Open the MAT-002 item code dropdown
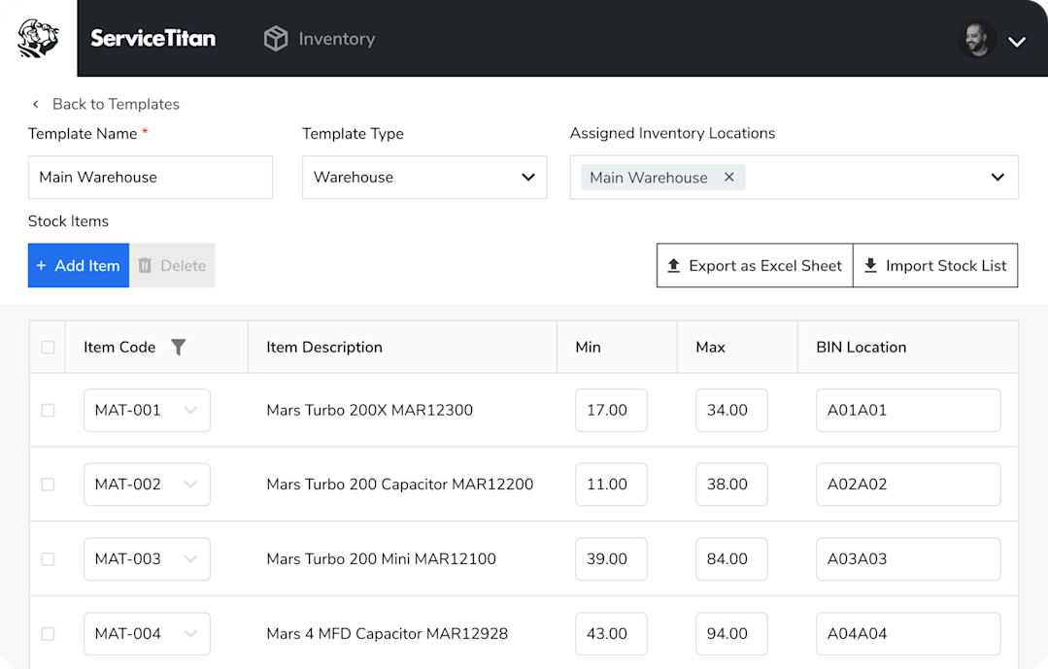 147,485
